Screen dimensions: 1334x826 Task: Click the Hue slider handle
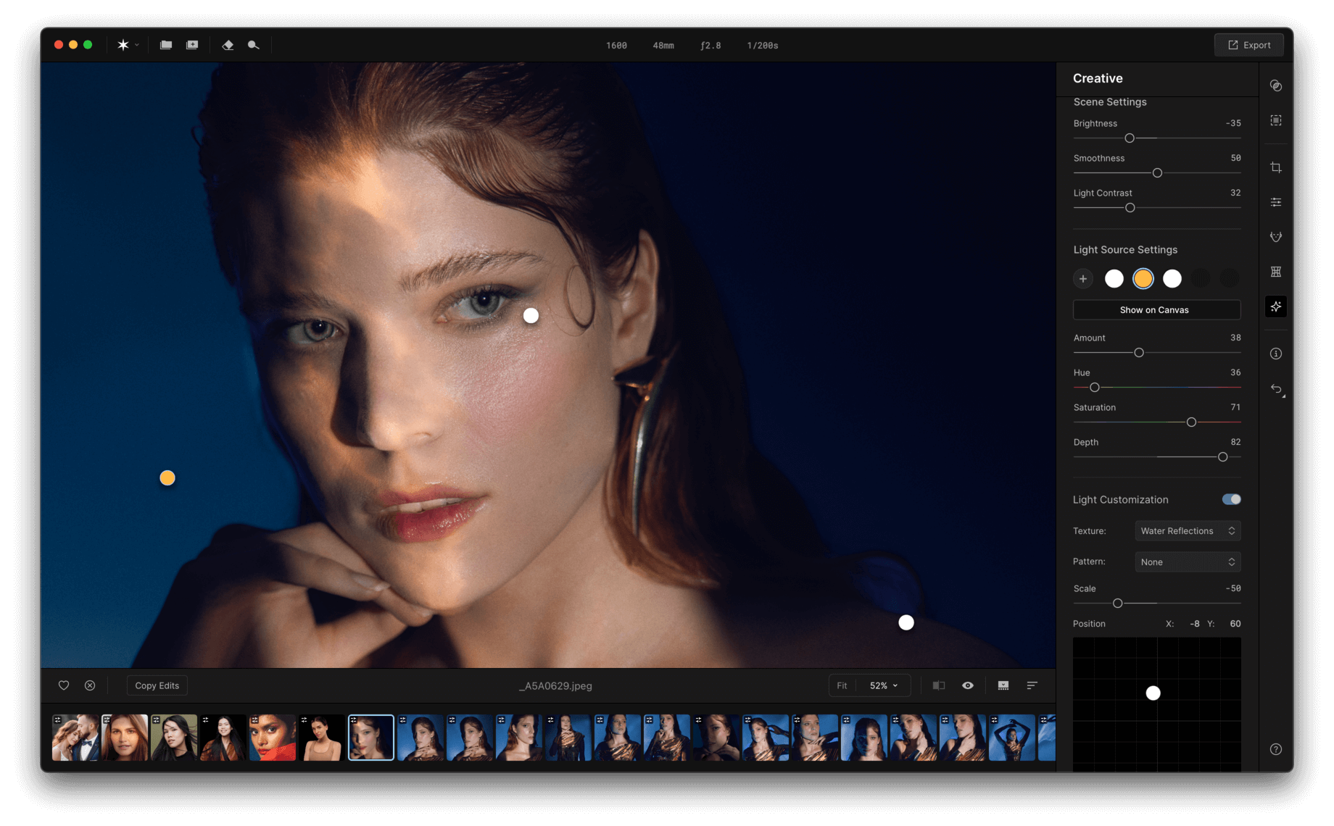1095,388
